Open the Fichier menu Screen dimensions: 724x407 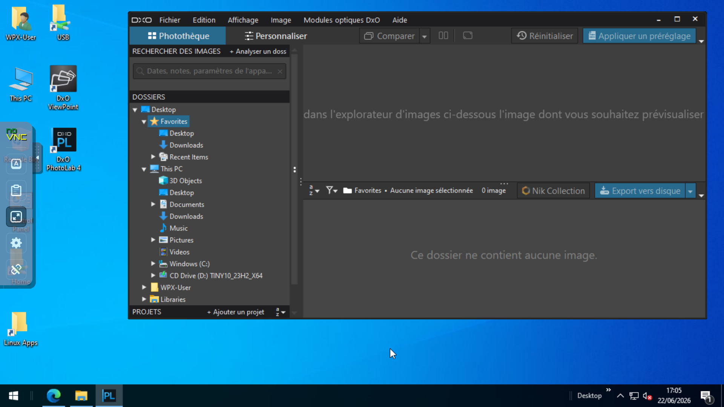pos(170,20)
